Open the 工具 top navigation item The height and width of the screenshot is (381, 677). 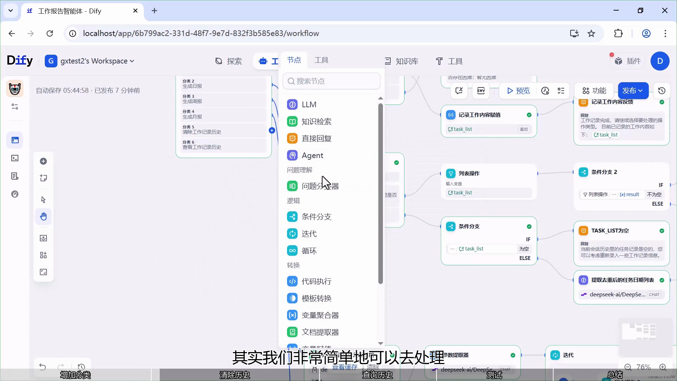tap(449, 61)
